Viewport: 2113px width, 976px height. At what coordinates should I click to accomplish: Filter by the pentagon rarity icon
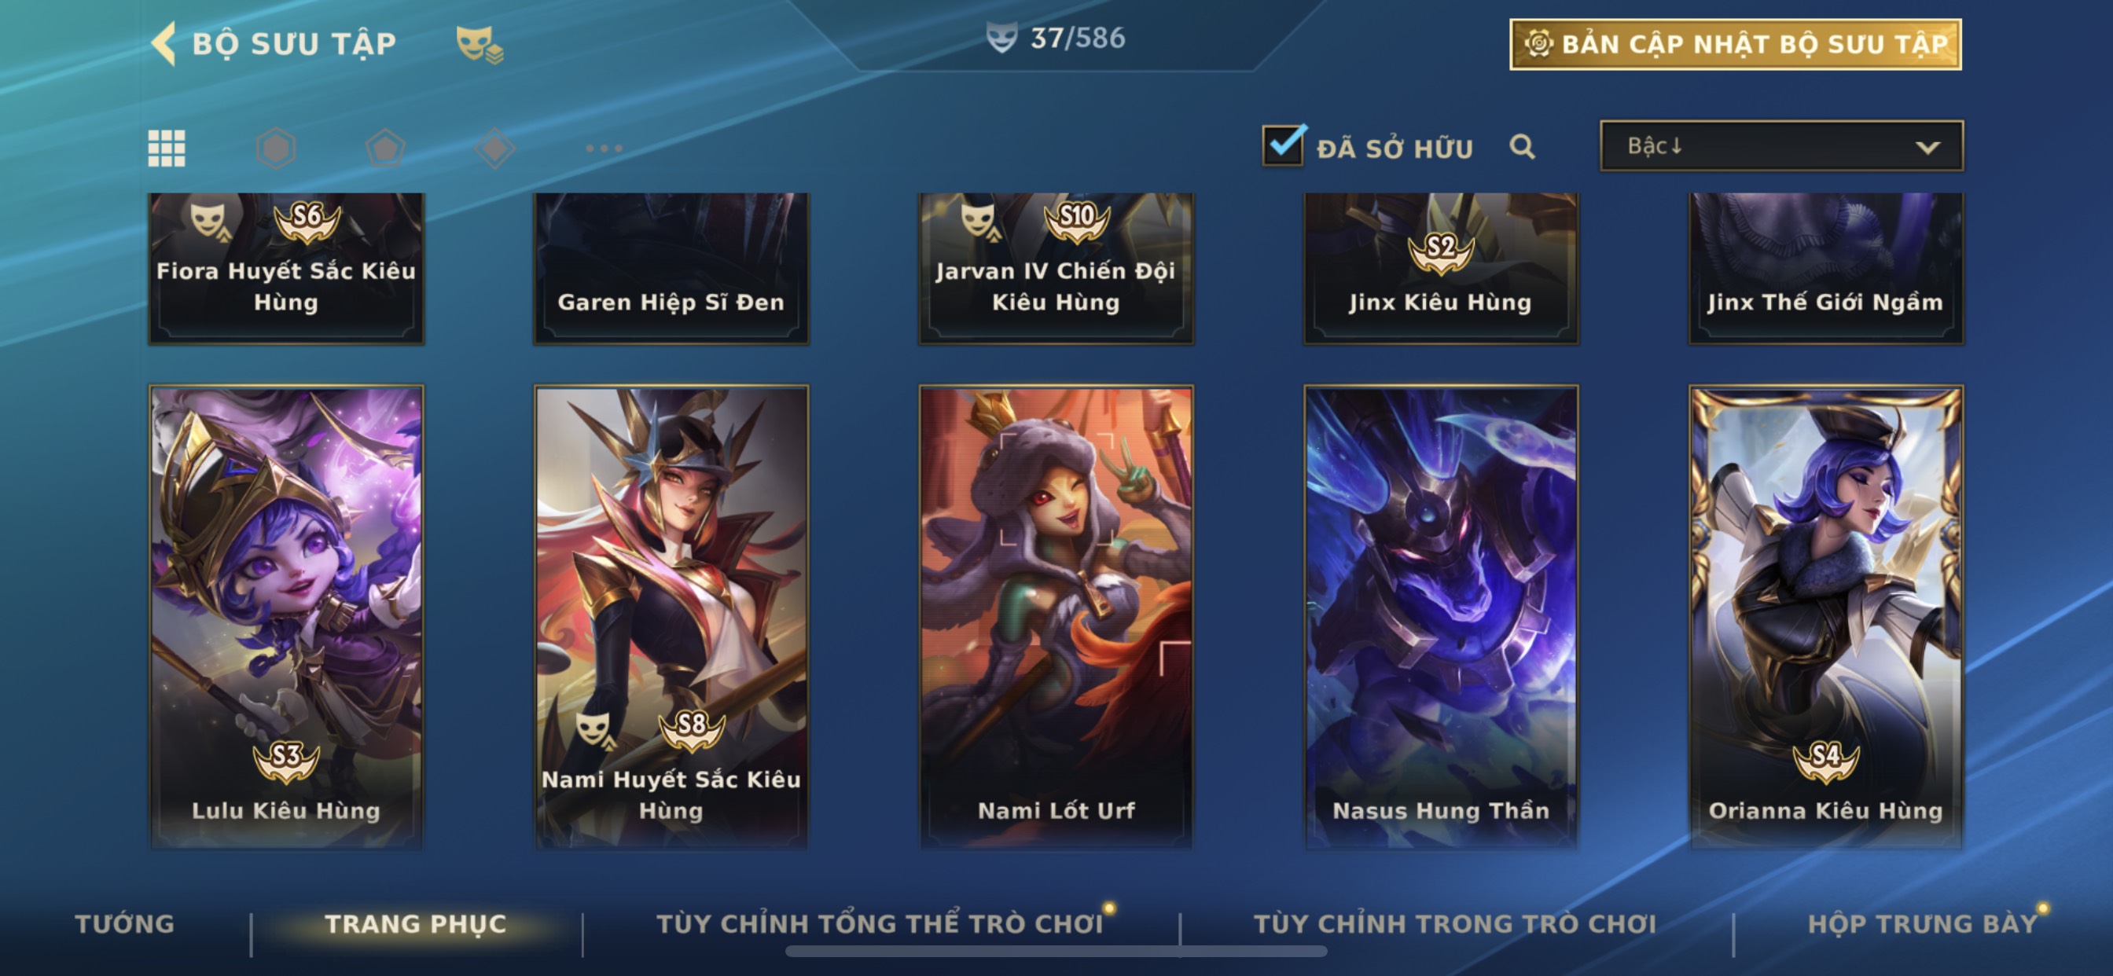[x=385, y=149]
